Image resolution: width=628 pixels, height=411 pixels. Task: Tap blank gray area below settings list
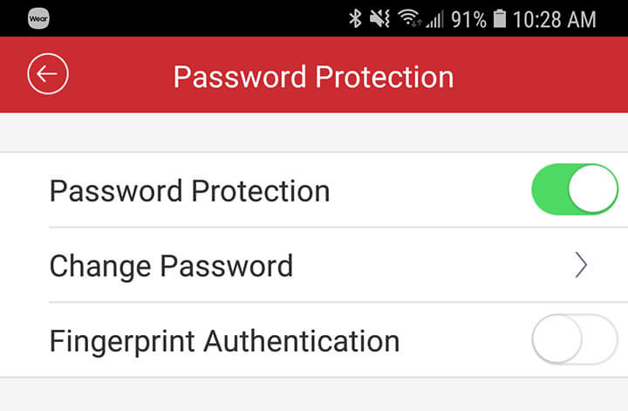point(314,394)
